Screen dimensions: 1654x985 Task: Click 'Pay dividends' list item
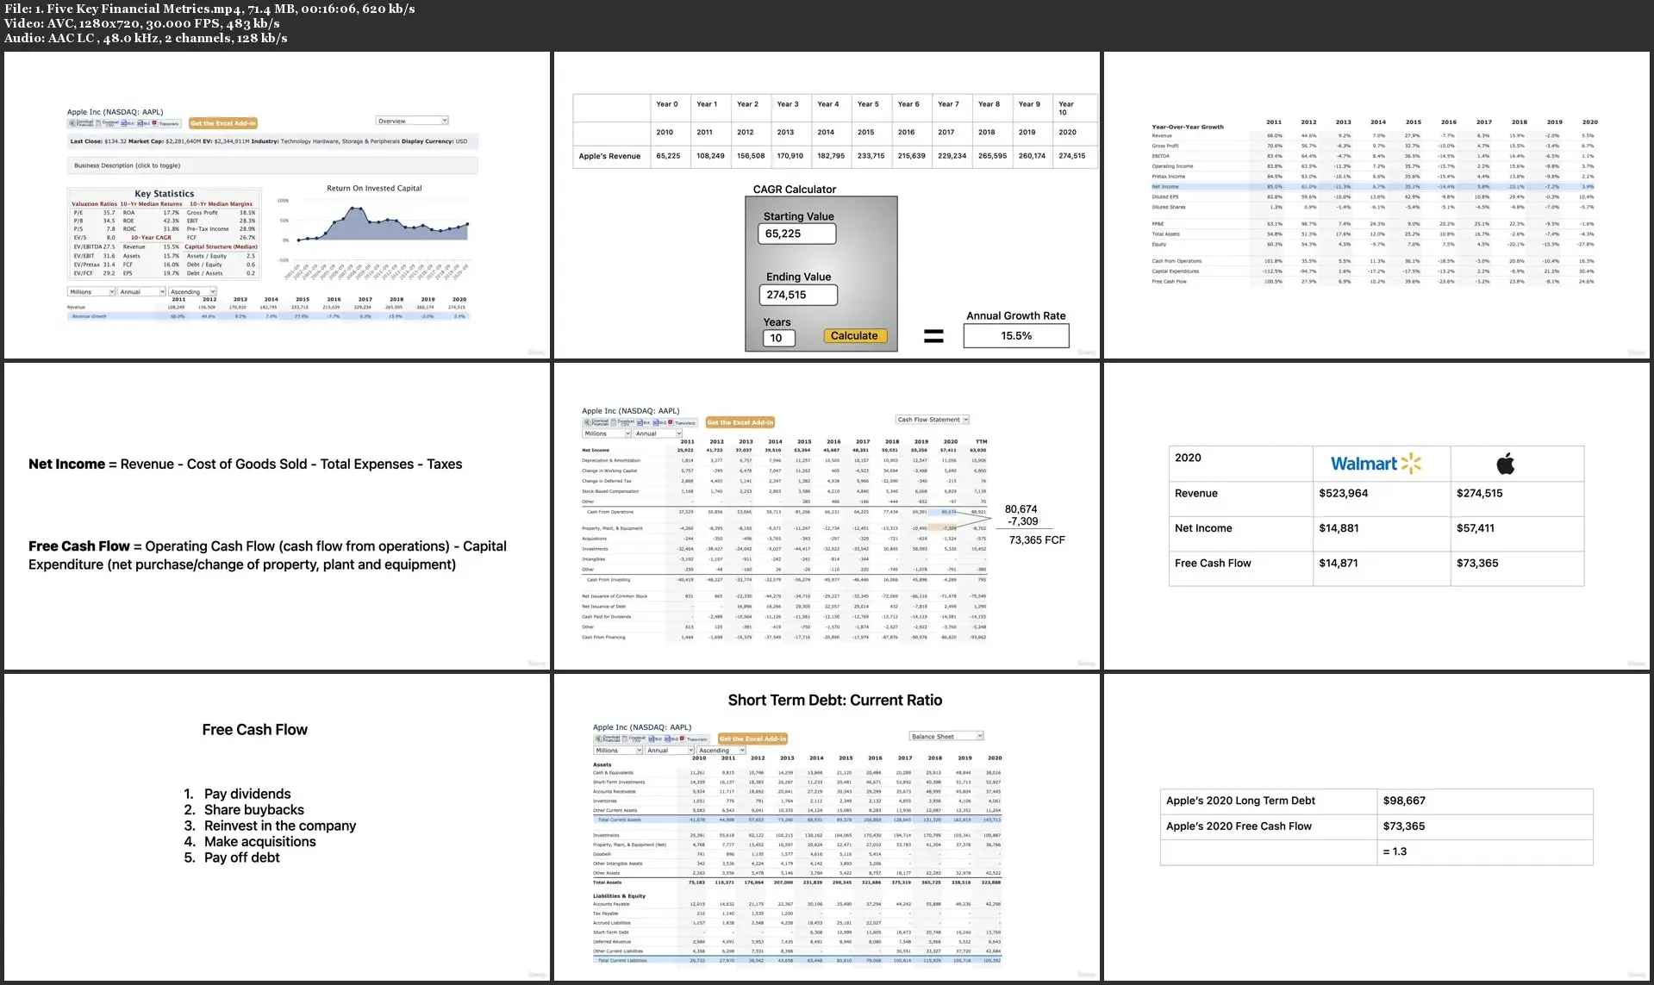pos(247,794)
